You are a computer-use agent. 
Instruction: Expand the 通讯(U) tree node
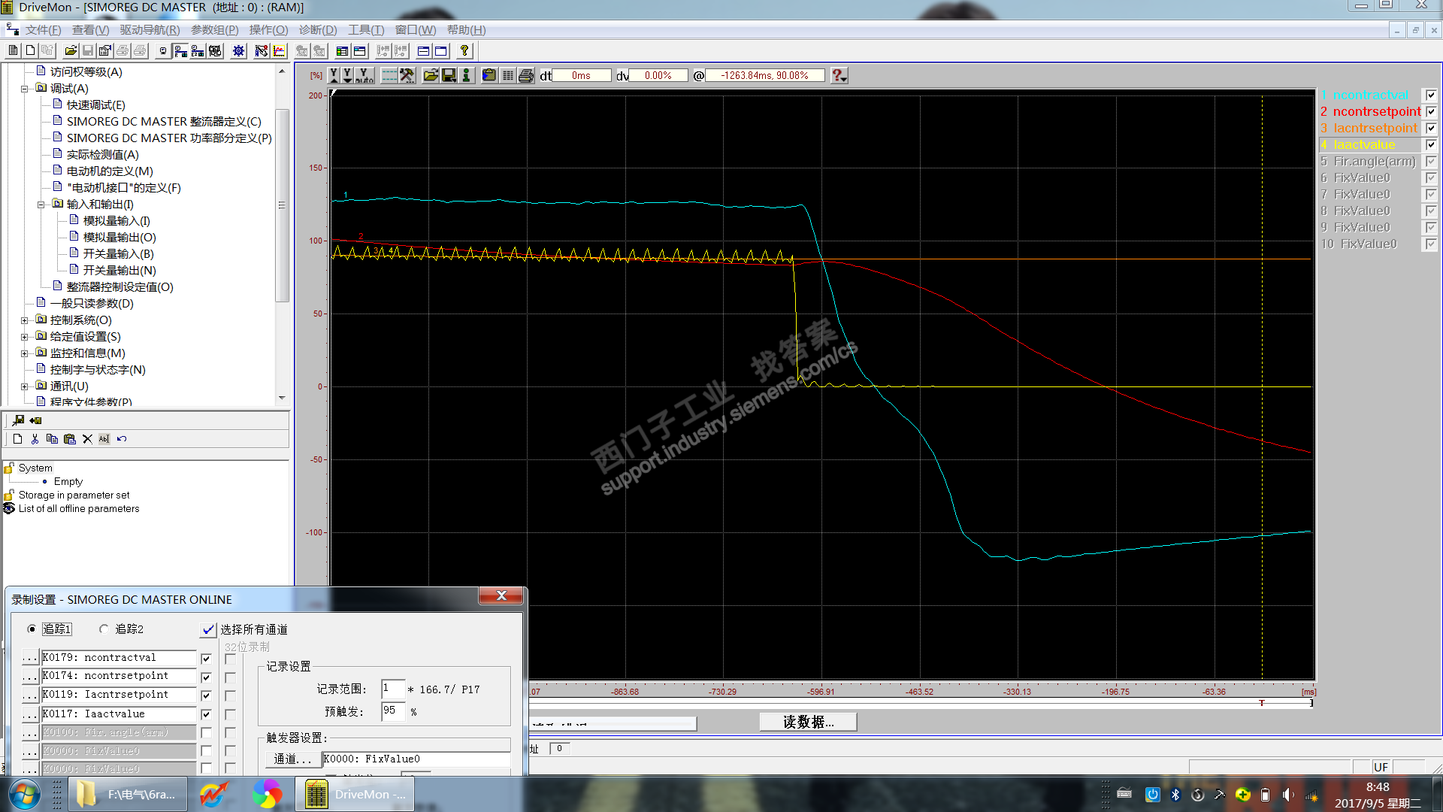(25, 386)
